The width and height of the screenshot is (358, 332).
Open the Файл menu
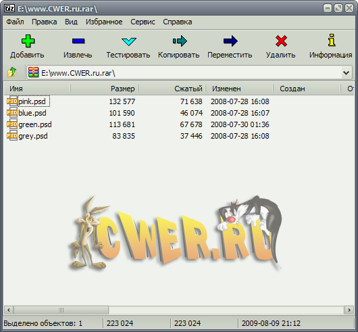pyautogui.click(x=15, y=22)
